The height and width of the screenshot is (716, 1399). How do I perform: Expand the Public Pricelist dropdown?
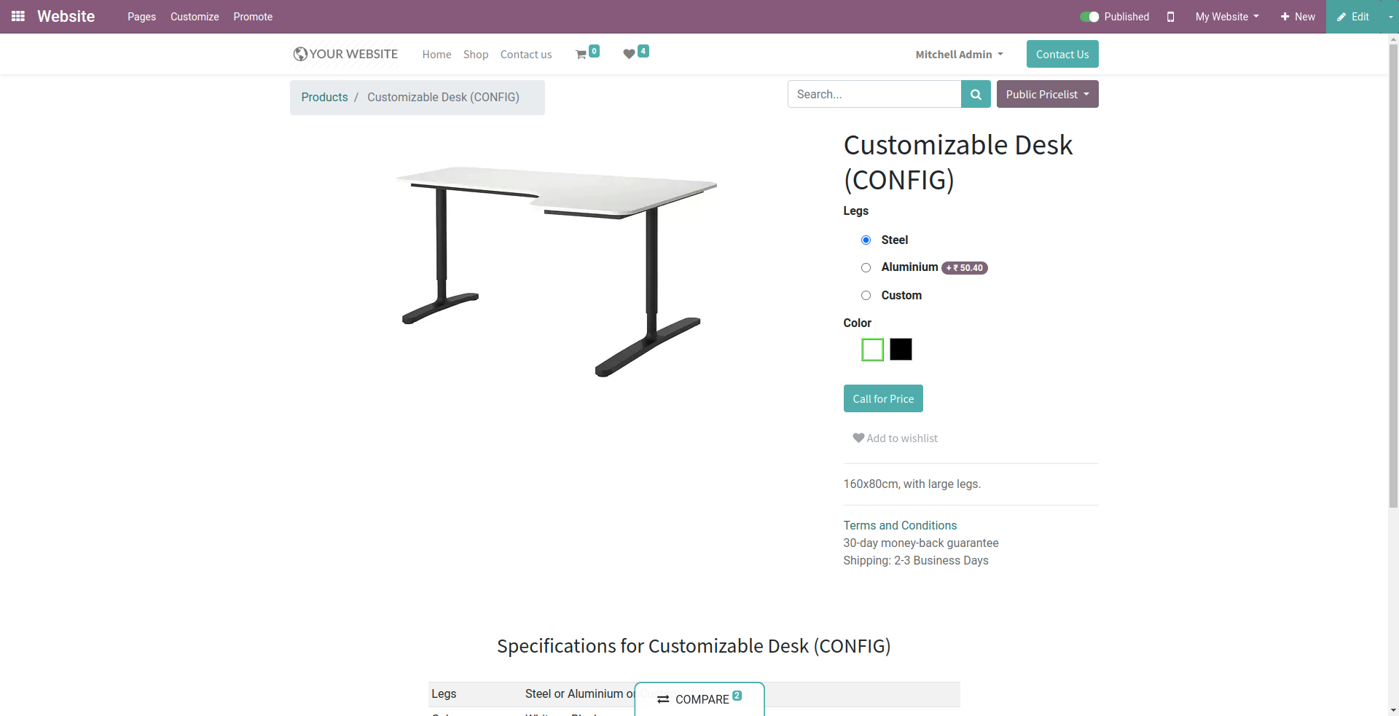click(1047, 94)
